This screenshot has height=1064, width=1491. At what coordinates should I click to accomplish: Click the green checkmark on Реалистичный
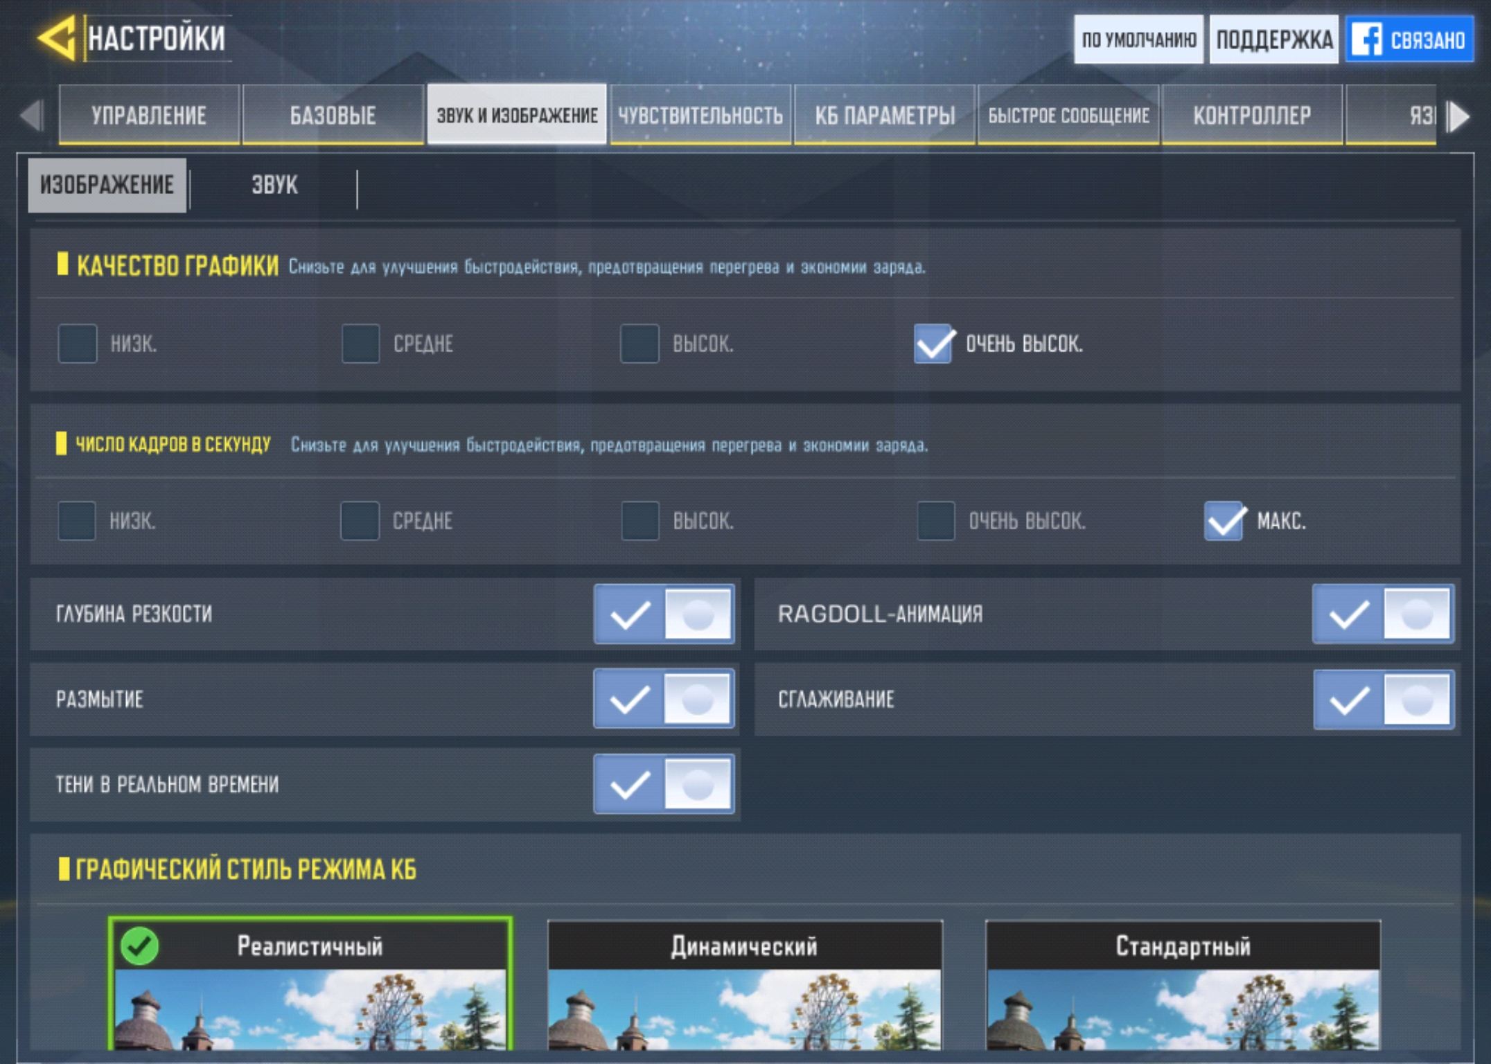pos(139,946)
